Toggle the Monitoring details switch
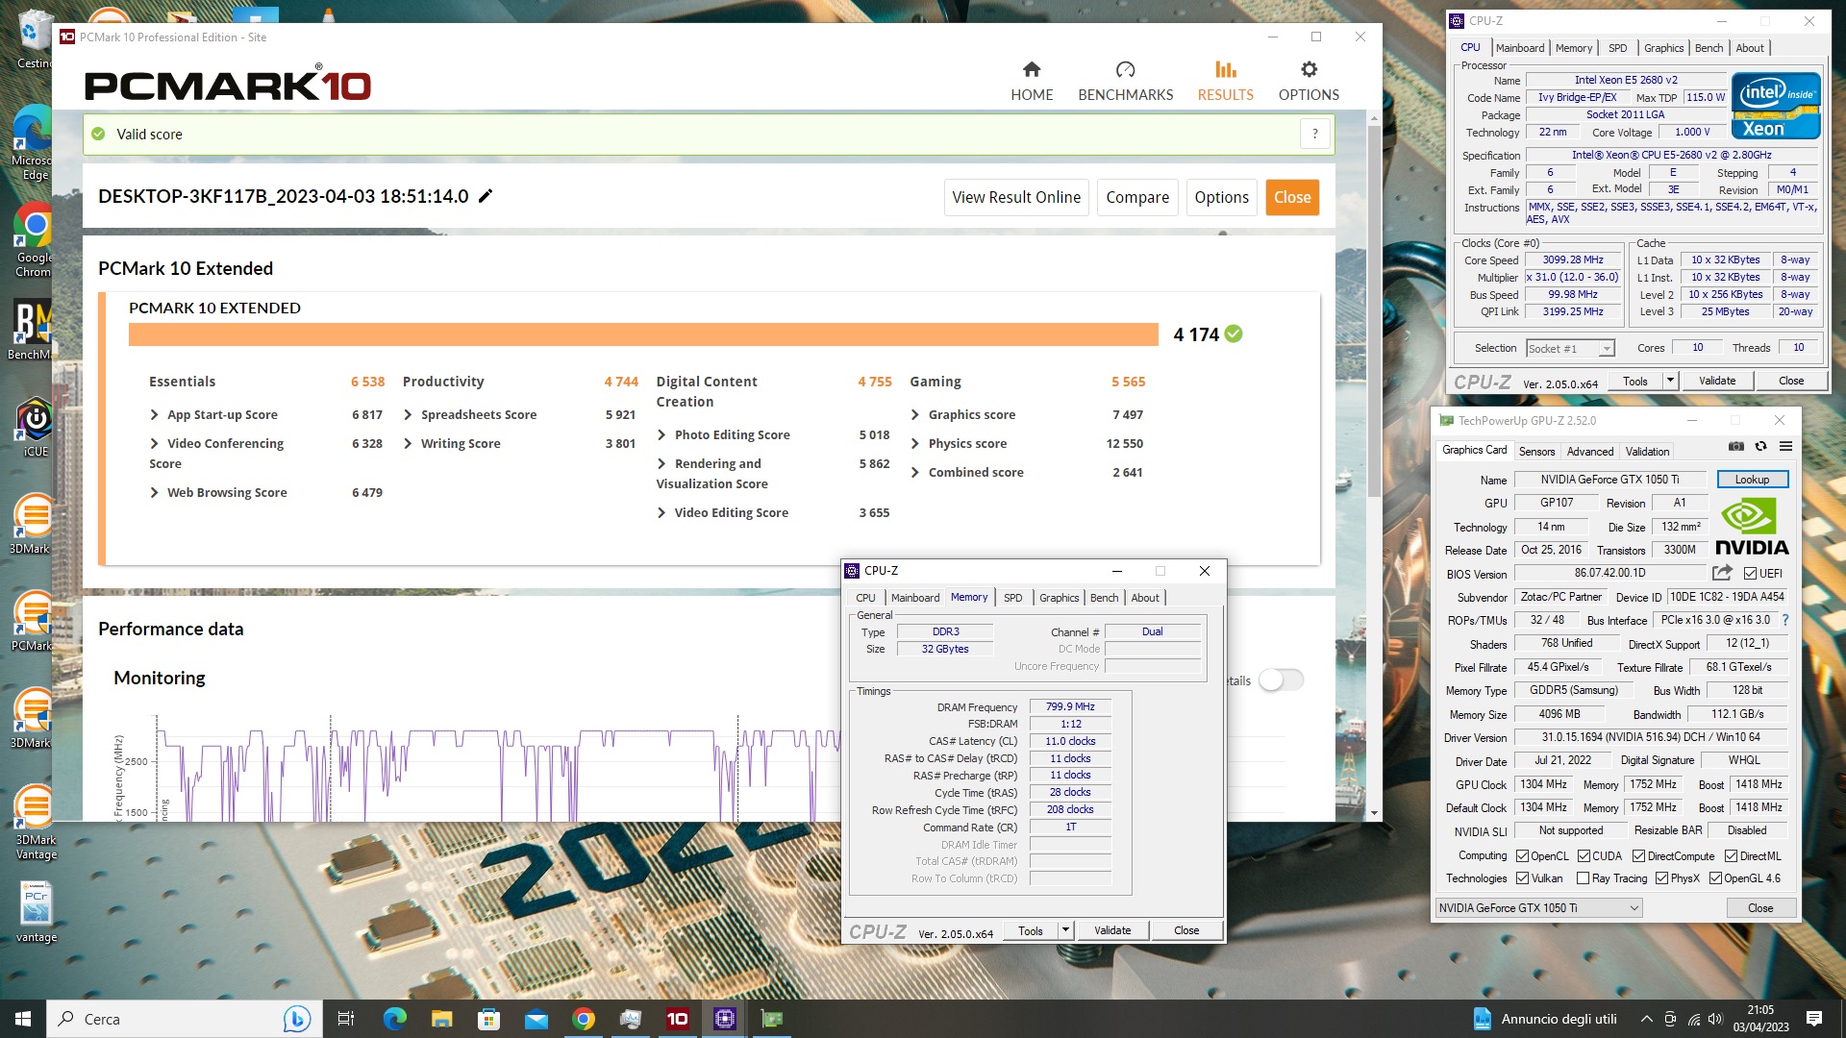The width and height of the screenshot is (1846, 1038). click(x=1281, y=680)
